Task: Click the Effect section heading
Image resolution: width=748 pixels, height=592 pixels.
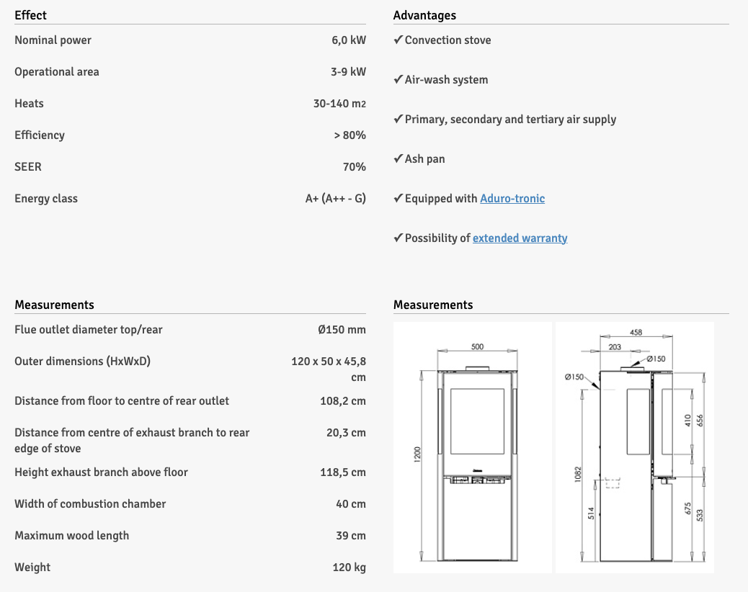Action: 31,15
